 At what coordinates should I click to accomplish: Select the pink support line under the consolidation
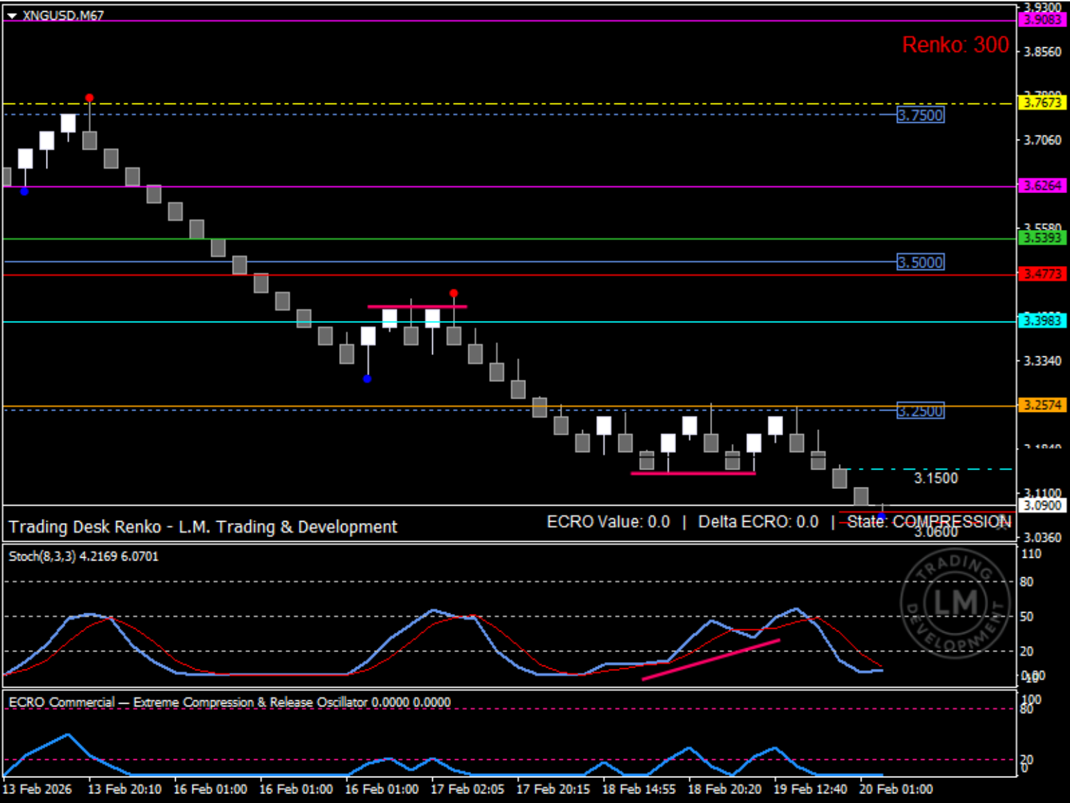click(693, 473)
